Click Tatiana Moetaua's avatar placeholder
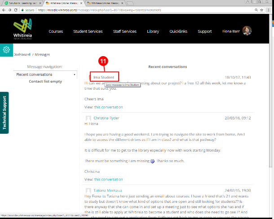The height and width of the screenshot is (219, 274). 88,191
